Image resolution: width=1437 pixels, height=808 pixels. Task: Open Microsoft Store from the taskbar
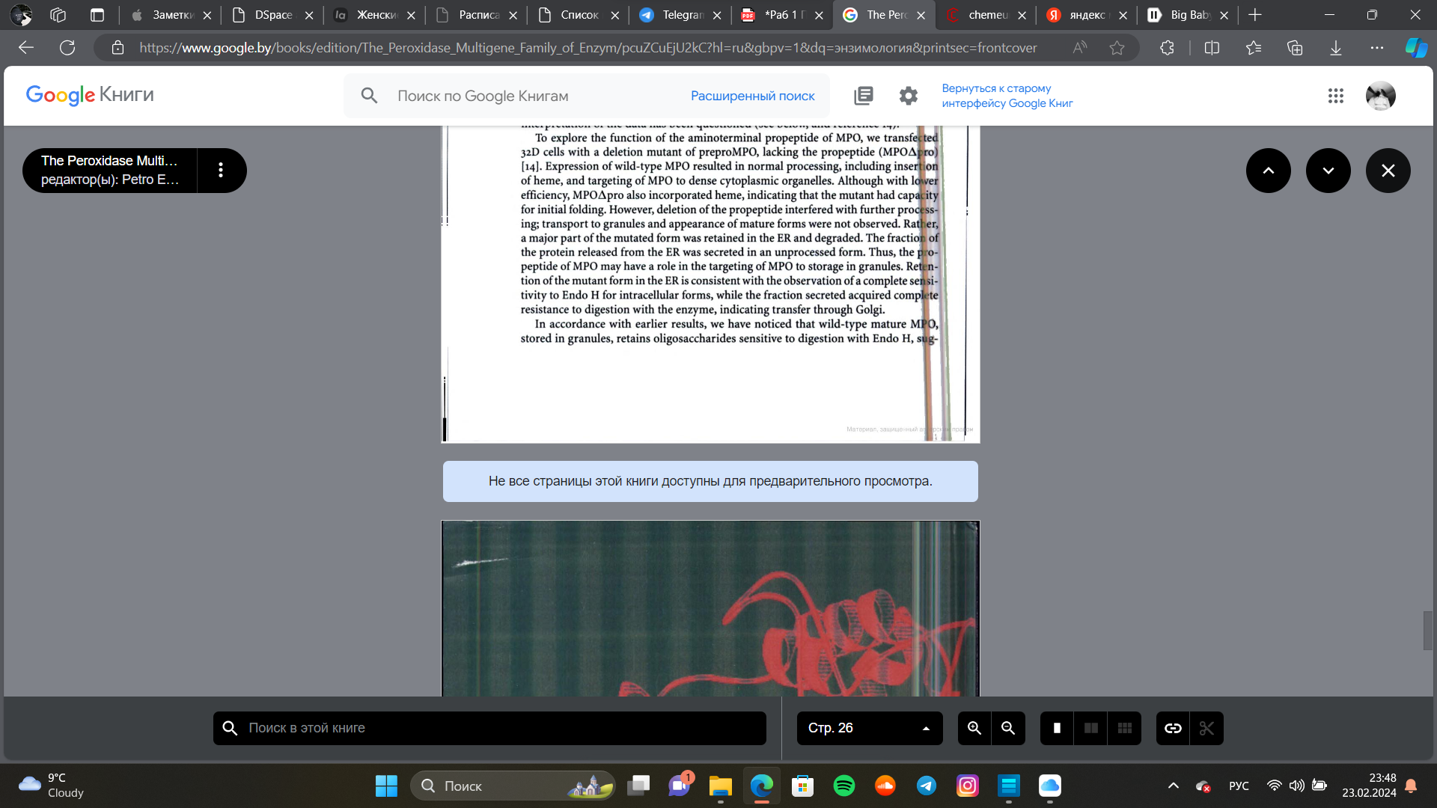point(803,786)
